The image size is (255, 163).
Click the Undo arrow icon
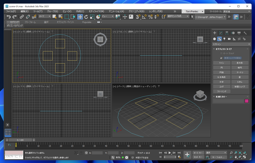(x=9, y=17)
